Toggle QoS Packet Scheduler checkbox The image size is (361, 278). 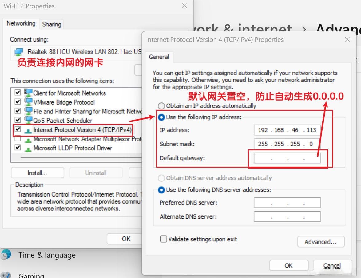18,120
